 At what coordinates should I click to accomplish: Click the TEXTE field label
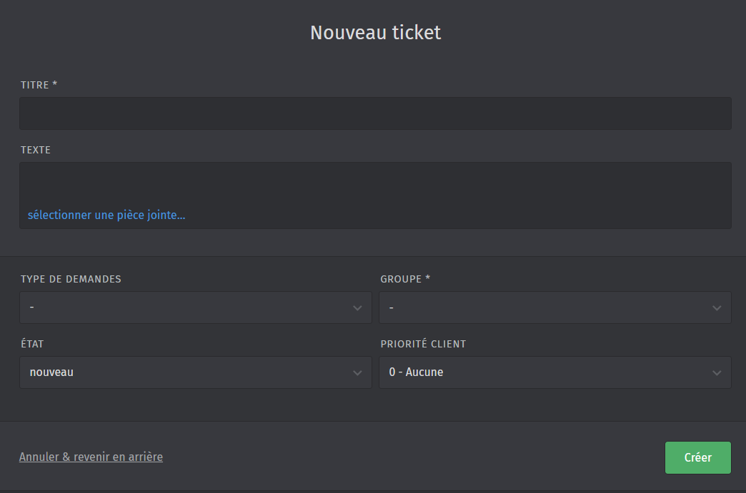[x=36, y=150]
